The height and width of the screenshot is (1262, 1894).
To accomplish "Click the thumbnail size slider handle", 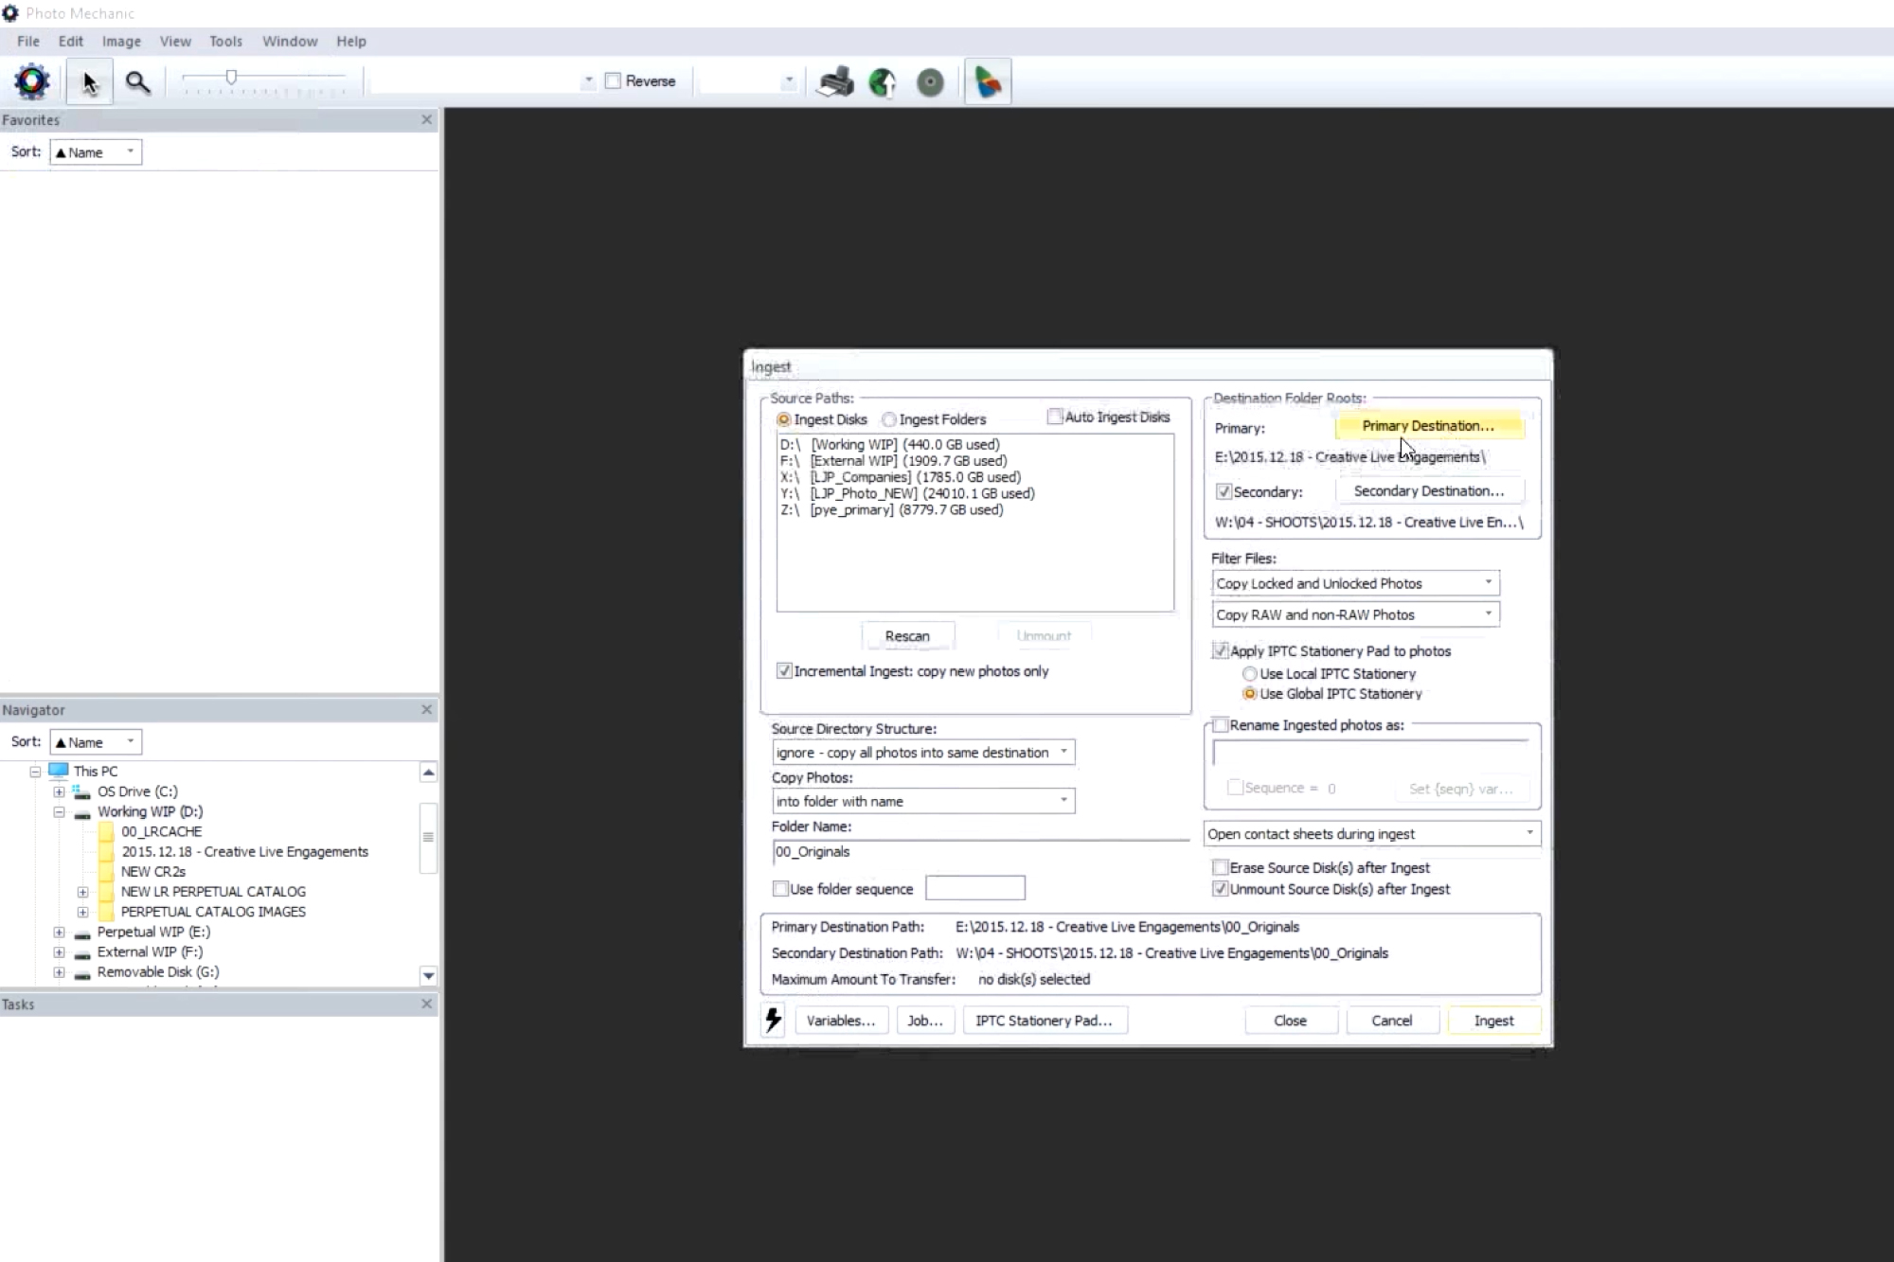I will (x=231, y=78).
